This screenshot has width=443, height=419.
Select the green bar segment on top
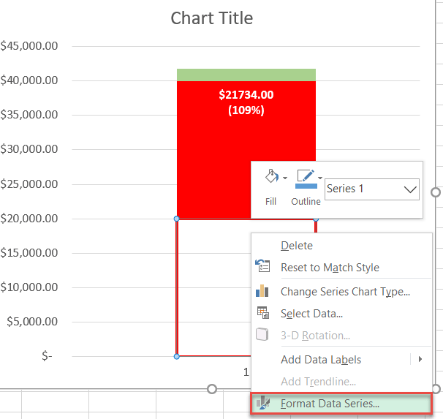click(x=246, y=75)
